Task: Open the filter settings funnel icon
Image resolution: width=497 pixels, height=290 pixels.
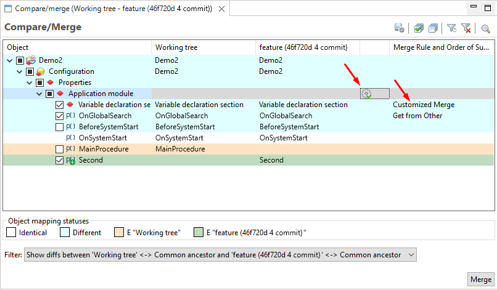Action: tap(451, 28)
